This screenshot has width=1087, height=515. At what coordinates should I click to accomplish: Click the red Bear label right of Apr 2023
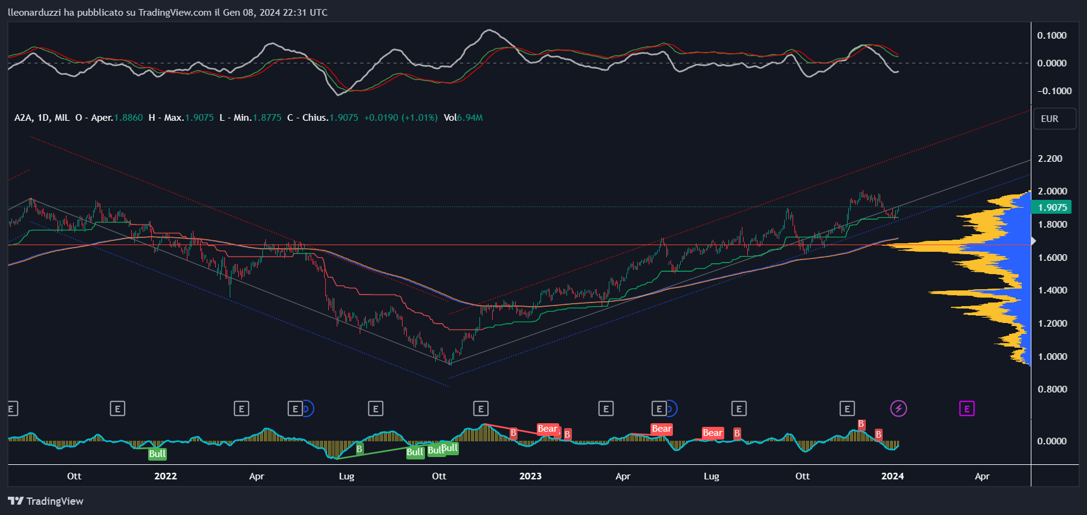[x=661, y=429]
